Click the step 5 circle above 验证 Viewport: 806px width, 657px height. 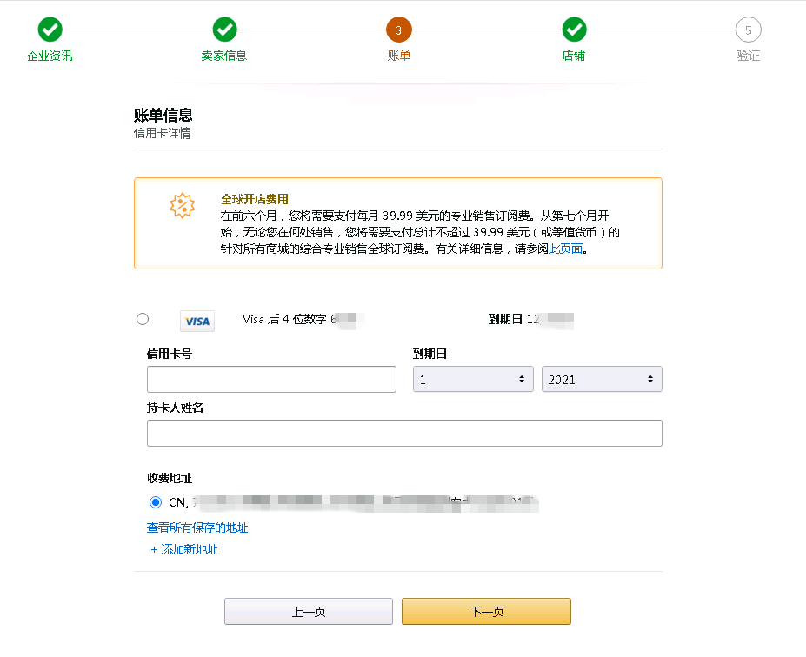coord(749,29)
